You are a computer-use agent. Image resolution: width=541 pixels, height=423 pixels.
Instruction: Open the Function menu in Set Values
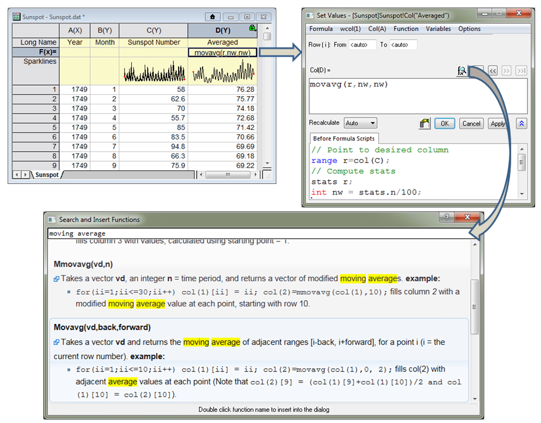tap(406, 29)
